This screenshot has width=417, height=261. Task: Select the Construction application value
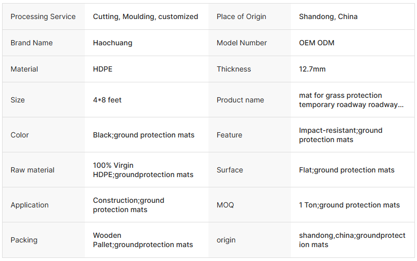(x=128, y=205)
